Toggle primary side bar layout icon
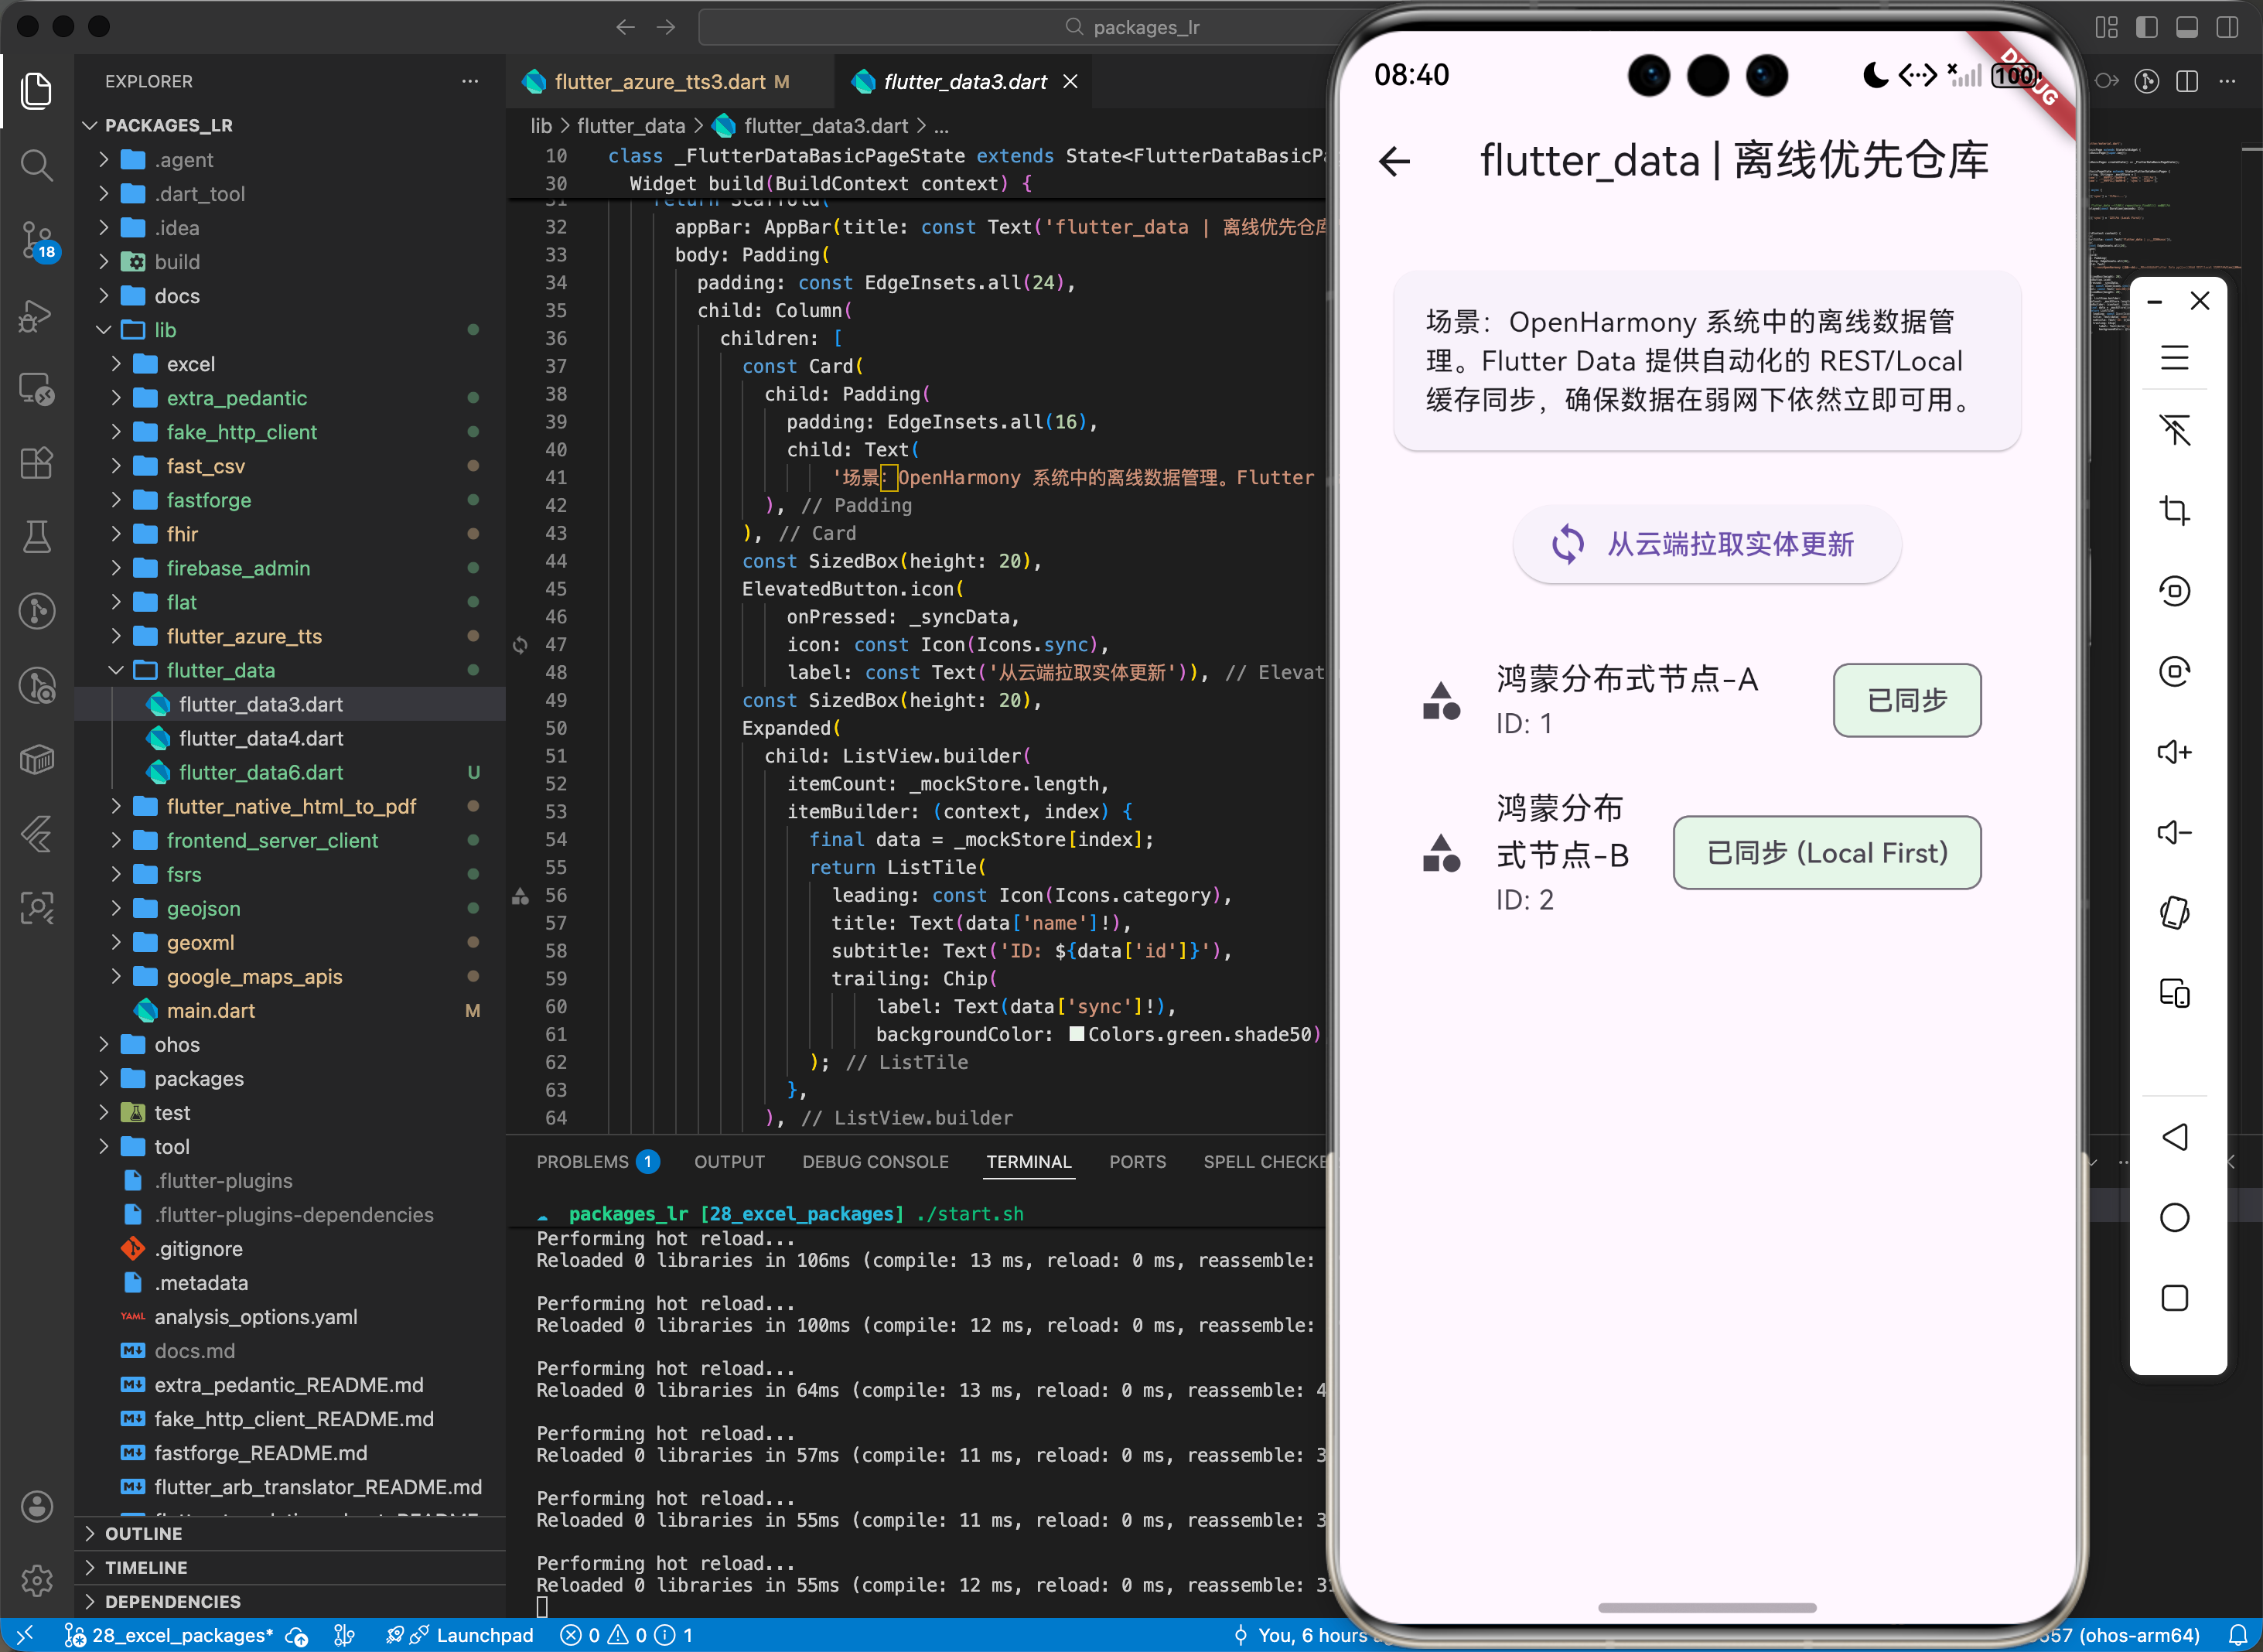Screen dimensions: 2263x1652 click(x=2146, y=27)
